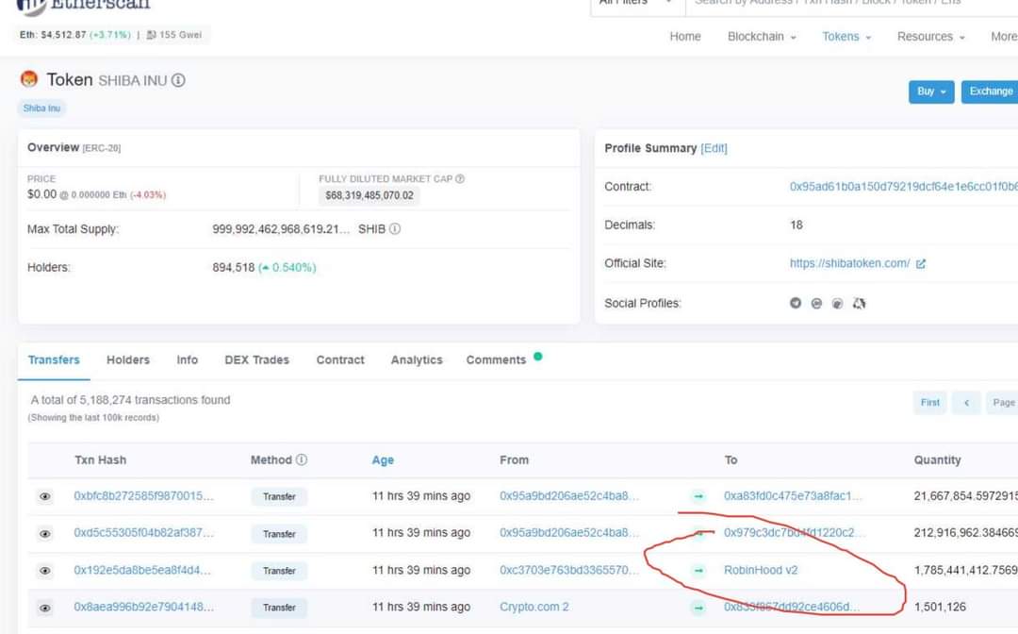Image resolution: width=1018 pixels, height=634 pixels.
Task: Toggle the eye preview on the RobinHood v2 row
Action: click(44, 570)
